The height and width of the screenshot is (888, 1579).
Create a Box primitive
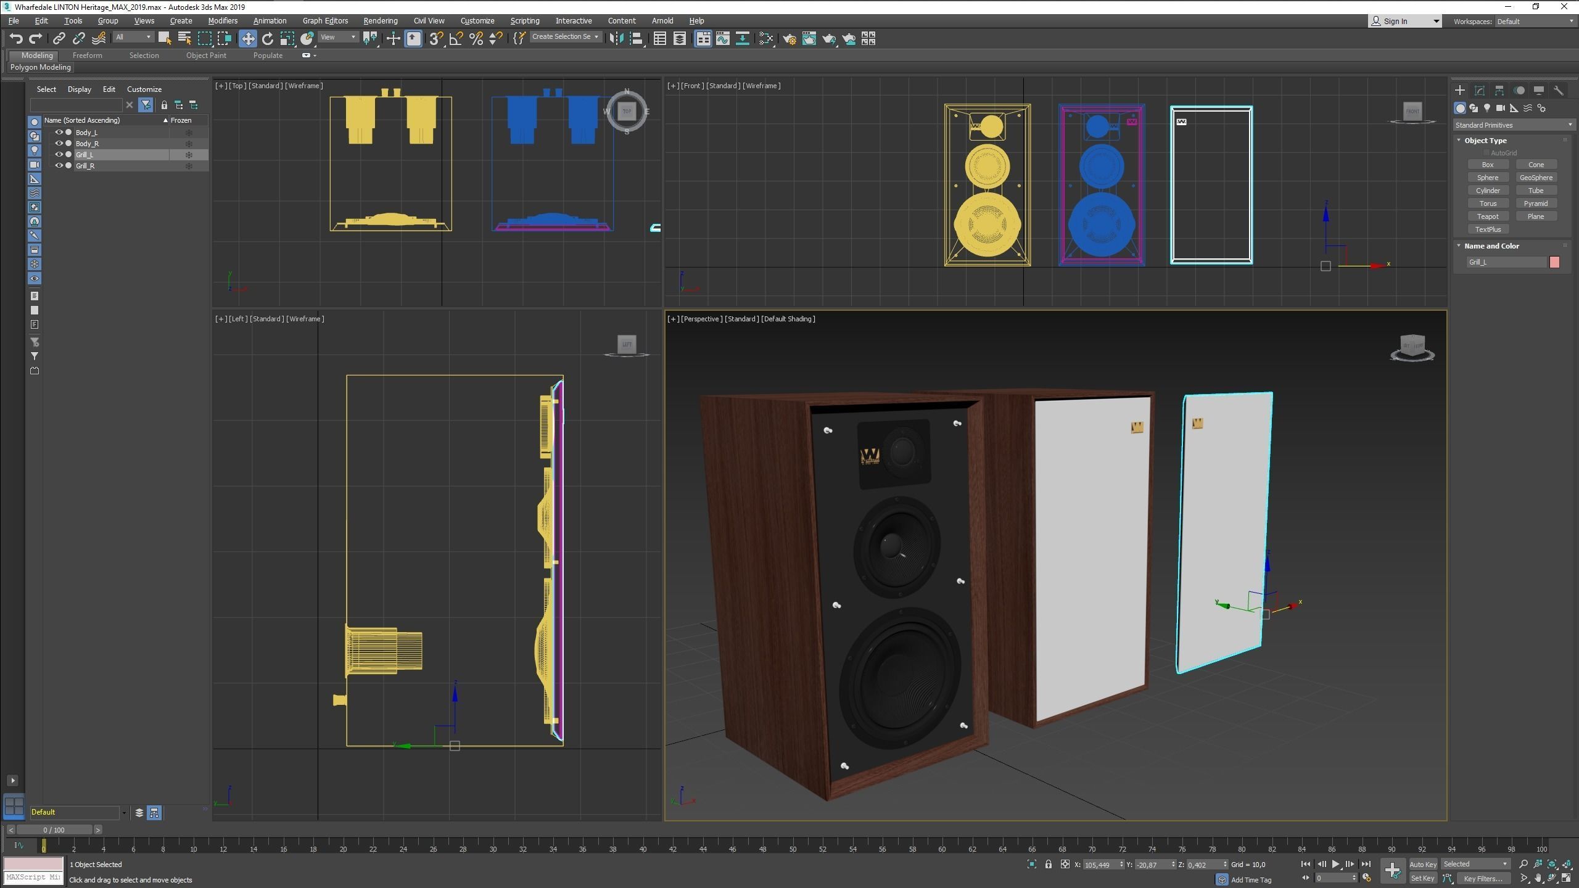pos(1488,165)
